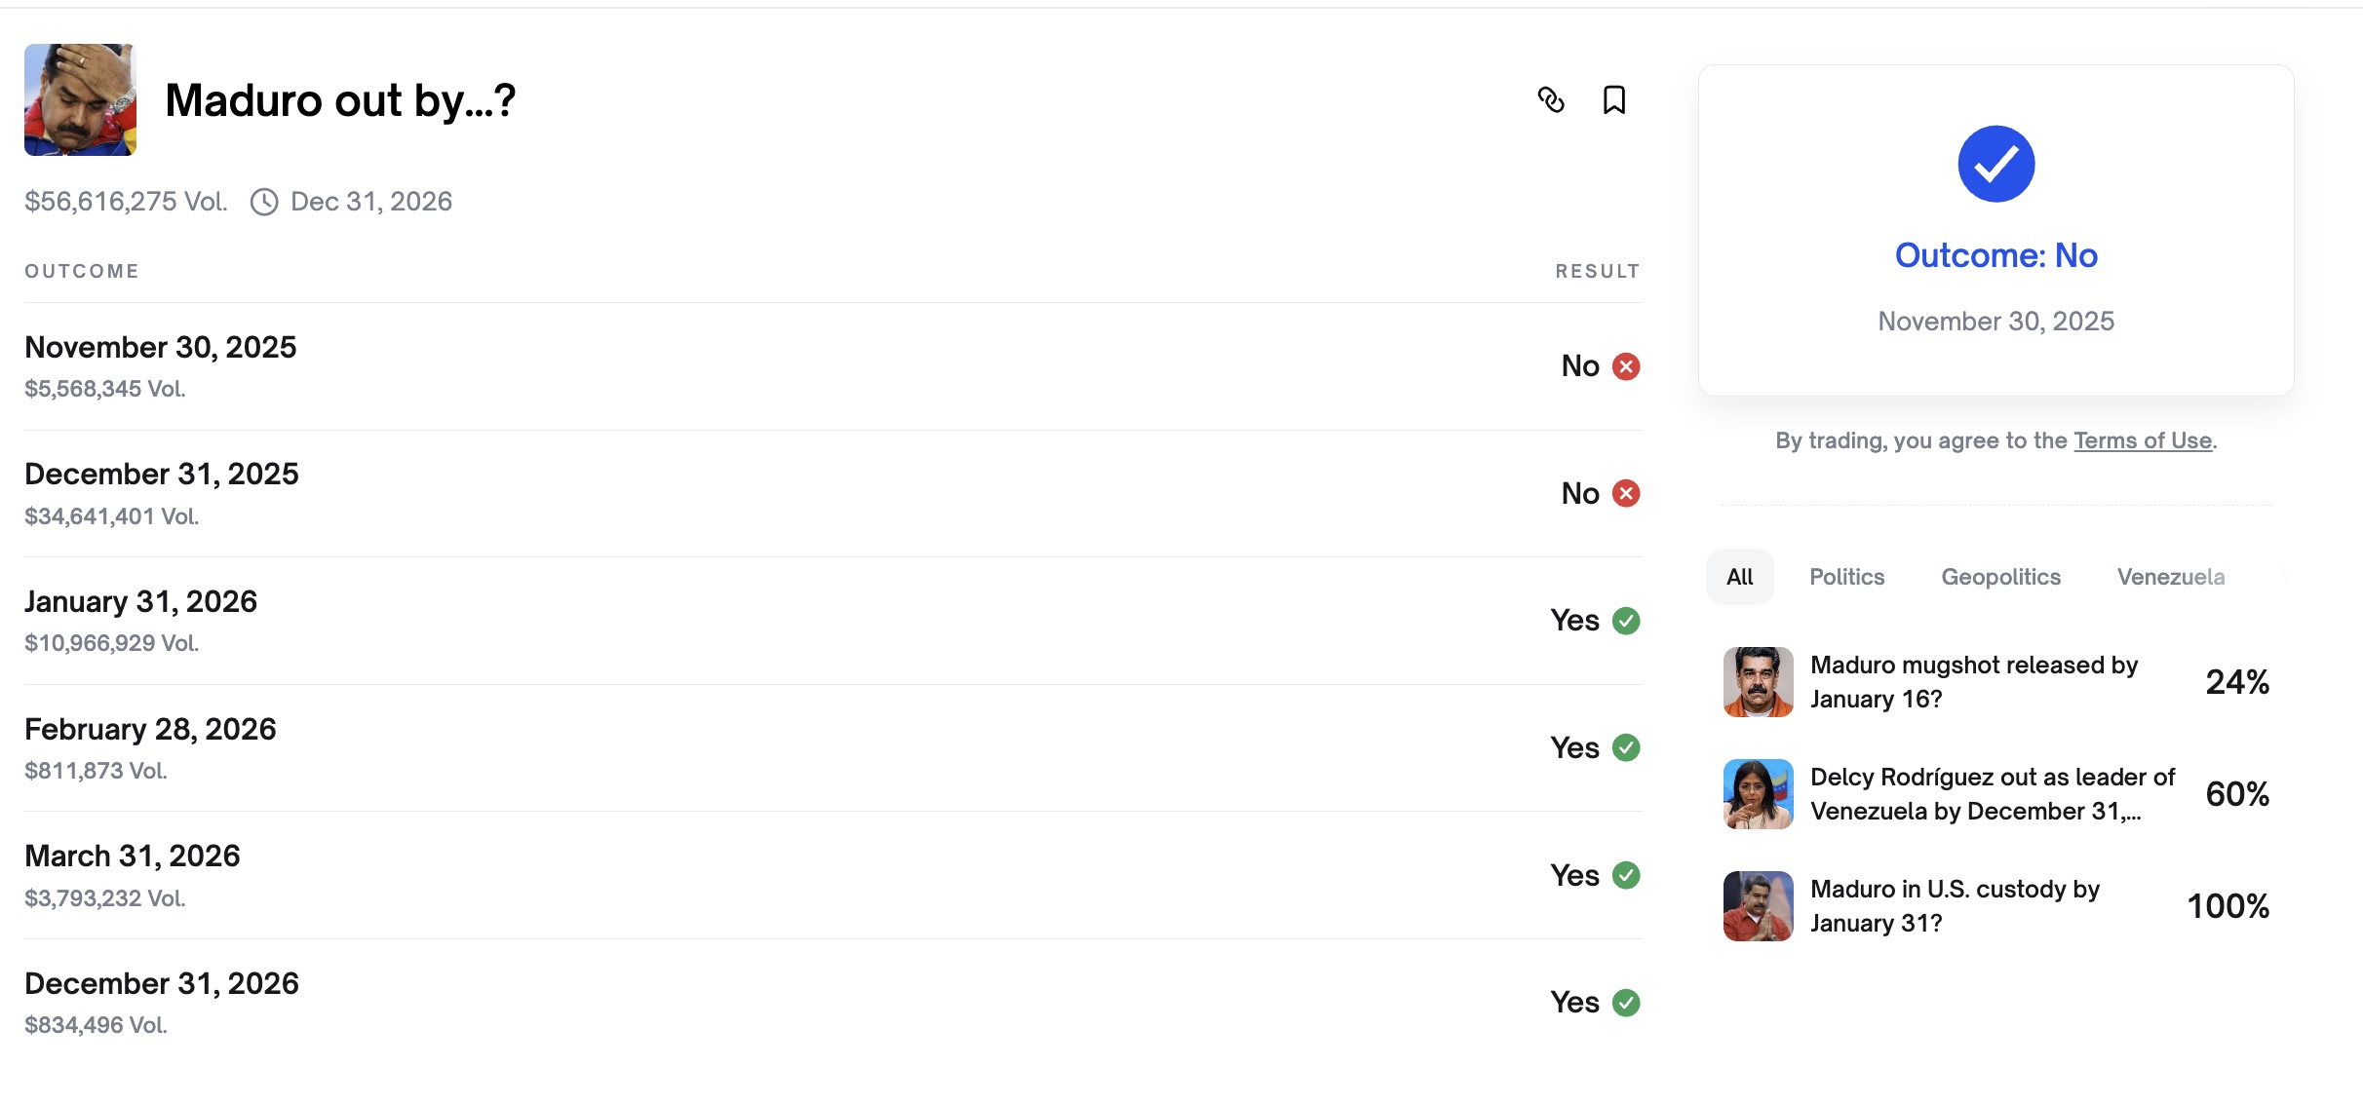Viewport: 2363px width, 1105px height.
Task: Click the blue checkmark outcome icon
Action: pos(1995,164)
